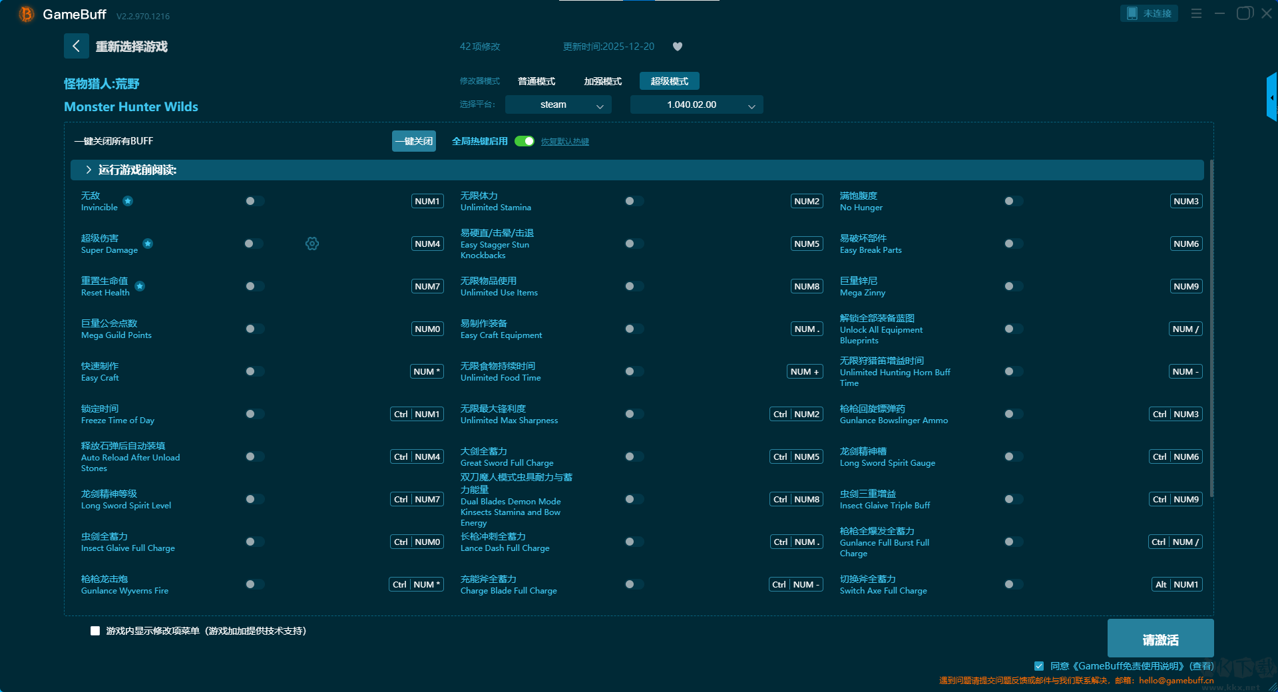The height and width of the screenshot is (692, 1278).
Task: Open Super Damage settings gear
Action: tap(312, 244)
